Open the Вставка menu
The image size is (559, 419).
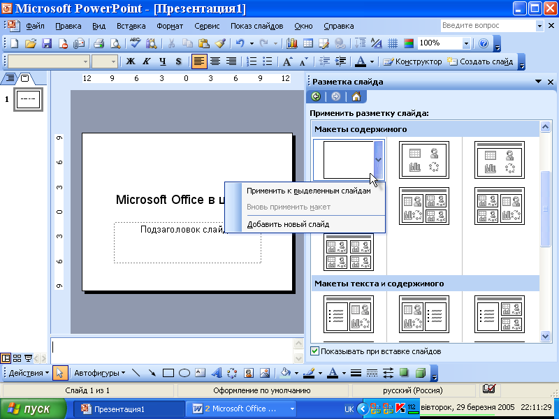click(x=131, y=26)
